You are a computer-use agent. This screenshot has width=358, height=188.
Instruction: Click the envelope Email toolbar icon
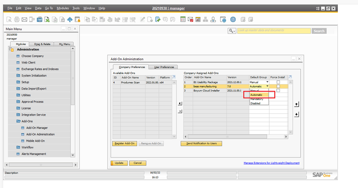click(24, 20)
